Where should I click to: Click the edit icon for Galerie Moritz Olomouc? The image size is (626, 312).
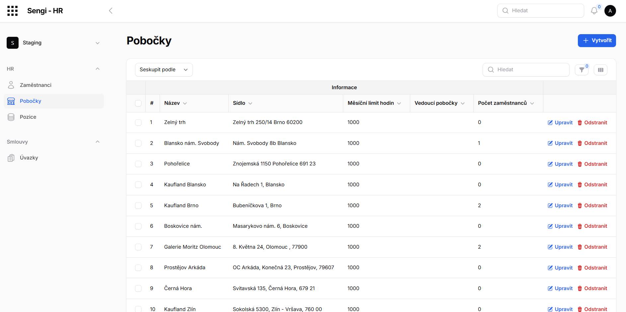550,247
